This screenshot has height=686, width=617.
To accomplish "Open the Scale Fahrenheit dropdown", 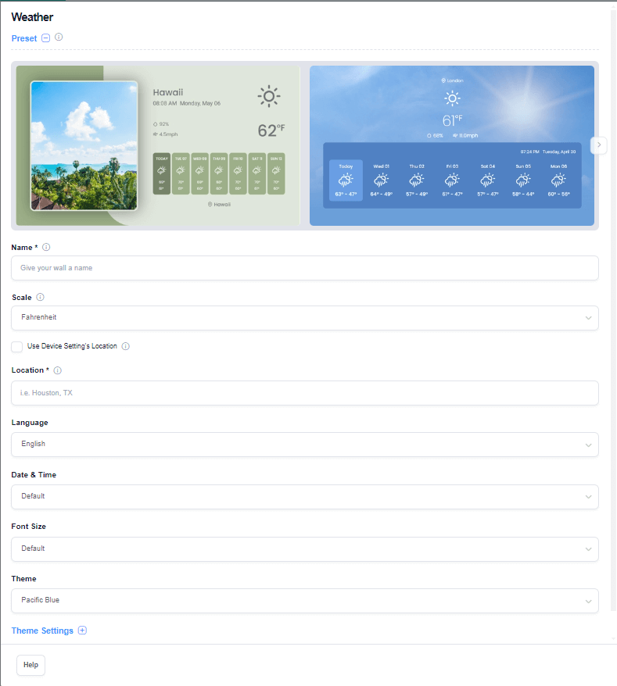I will click(x=305, y=318).
